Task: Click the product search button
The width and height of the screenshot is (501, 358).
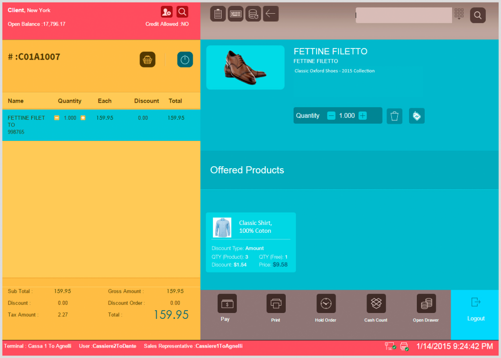Action: click(x=478, y=15)
